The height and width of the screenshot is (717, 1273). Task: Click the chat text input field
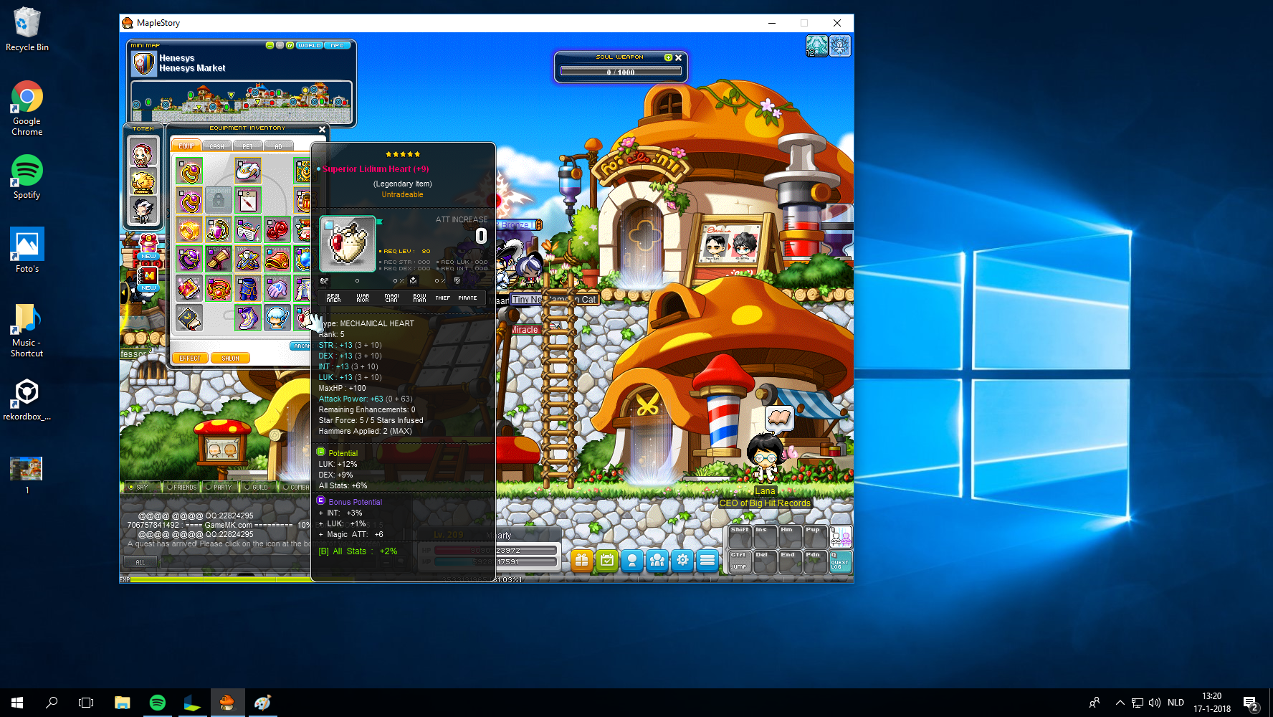(x=235, y=562)
